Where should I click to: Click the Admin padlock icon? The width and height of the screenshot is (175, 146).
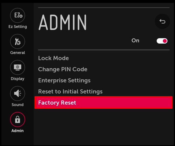(x=18, y=119)
